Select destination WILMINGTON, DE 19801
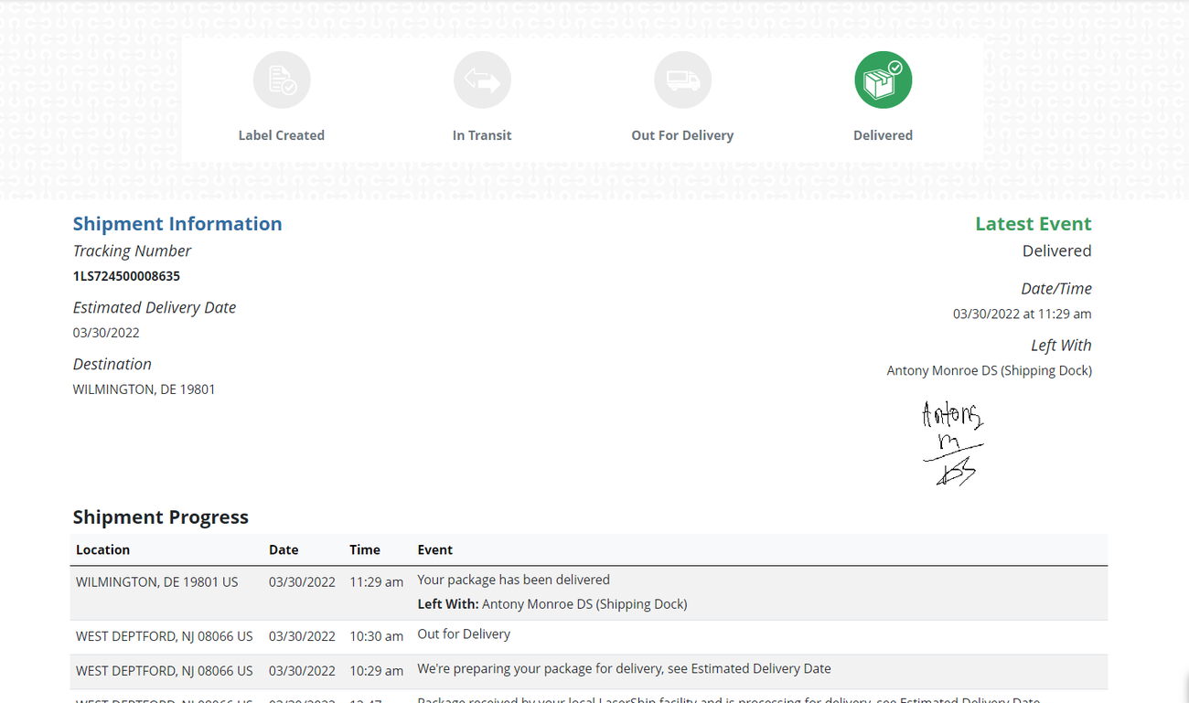The width and height of the screenshot is (1189, 703). (145, 389)
